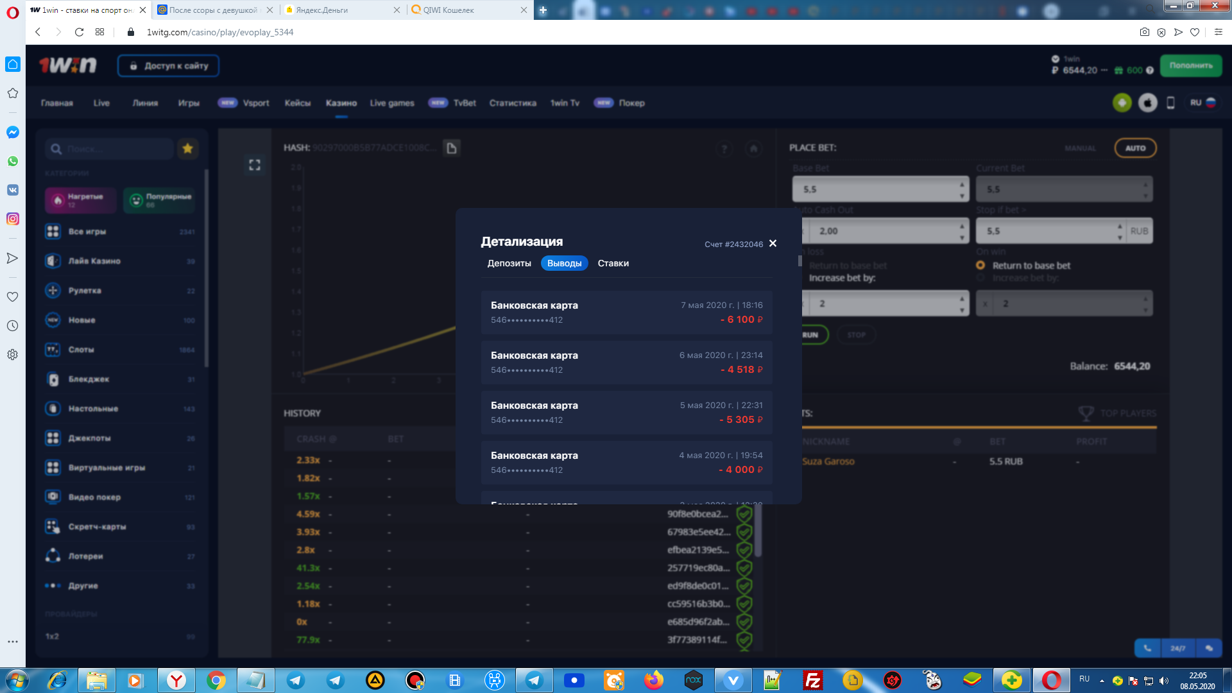Increase the Base Bet stepper
The image size is (1232, 693).
click(962, 184)
